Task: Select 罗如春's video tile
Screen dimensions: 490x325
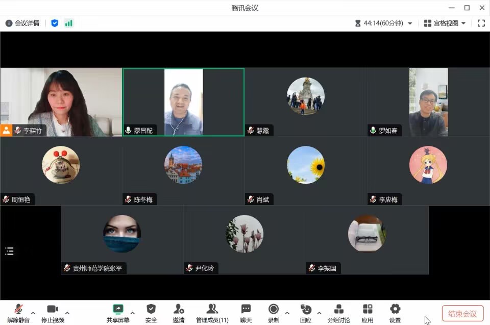Action: click(428, 102)
